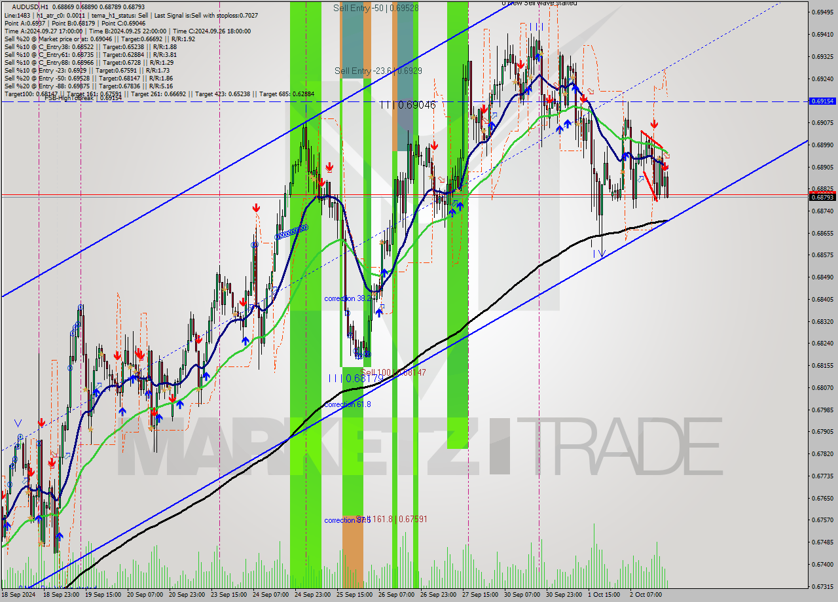Click the 'Sell Entry -23.6 | 0.6929' label
This screenshot has height=602, width=838.
pos(378,71)
